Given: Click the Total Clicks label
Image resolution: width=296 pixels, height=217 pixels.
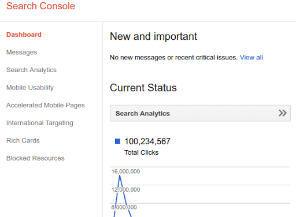Looking at the screenshot, I should [x=141, y=152].
